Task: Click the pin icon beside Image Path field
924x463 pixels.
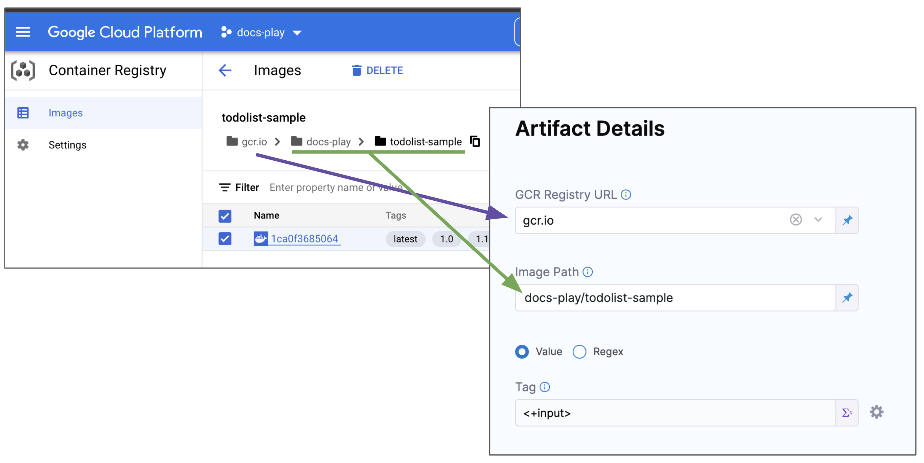Action: 847,298
